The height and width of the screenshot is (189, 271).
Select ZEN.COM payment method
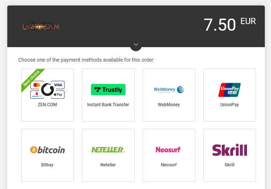point(47,95)
